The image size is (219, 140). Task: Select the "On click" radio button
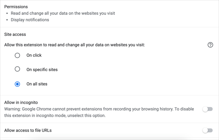pos(17,55)
